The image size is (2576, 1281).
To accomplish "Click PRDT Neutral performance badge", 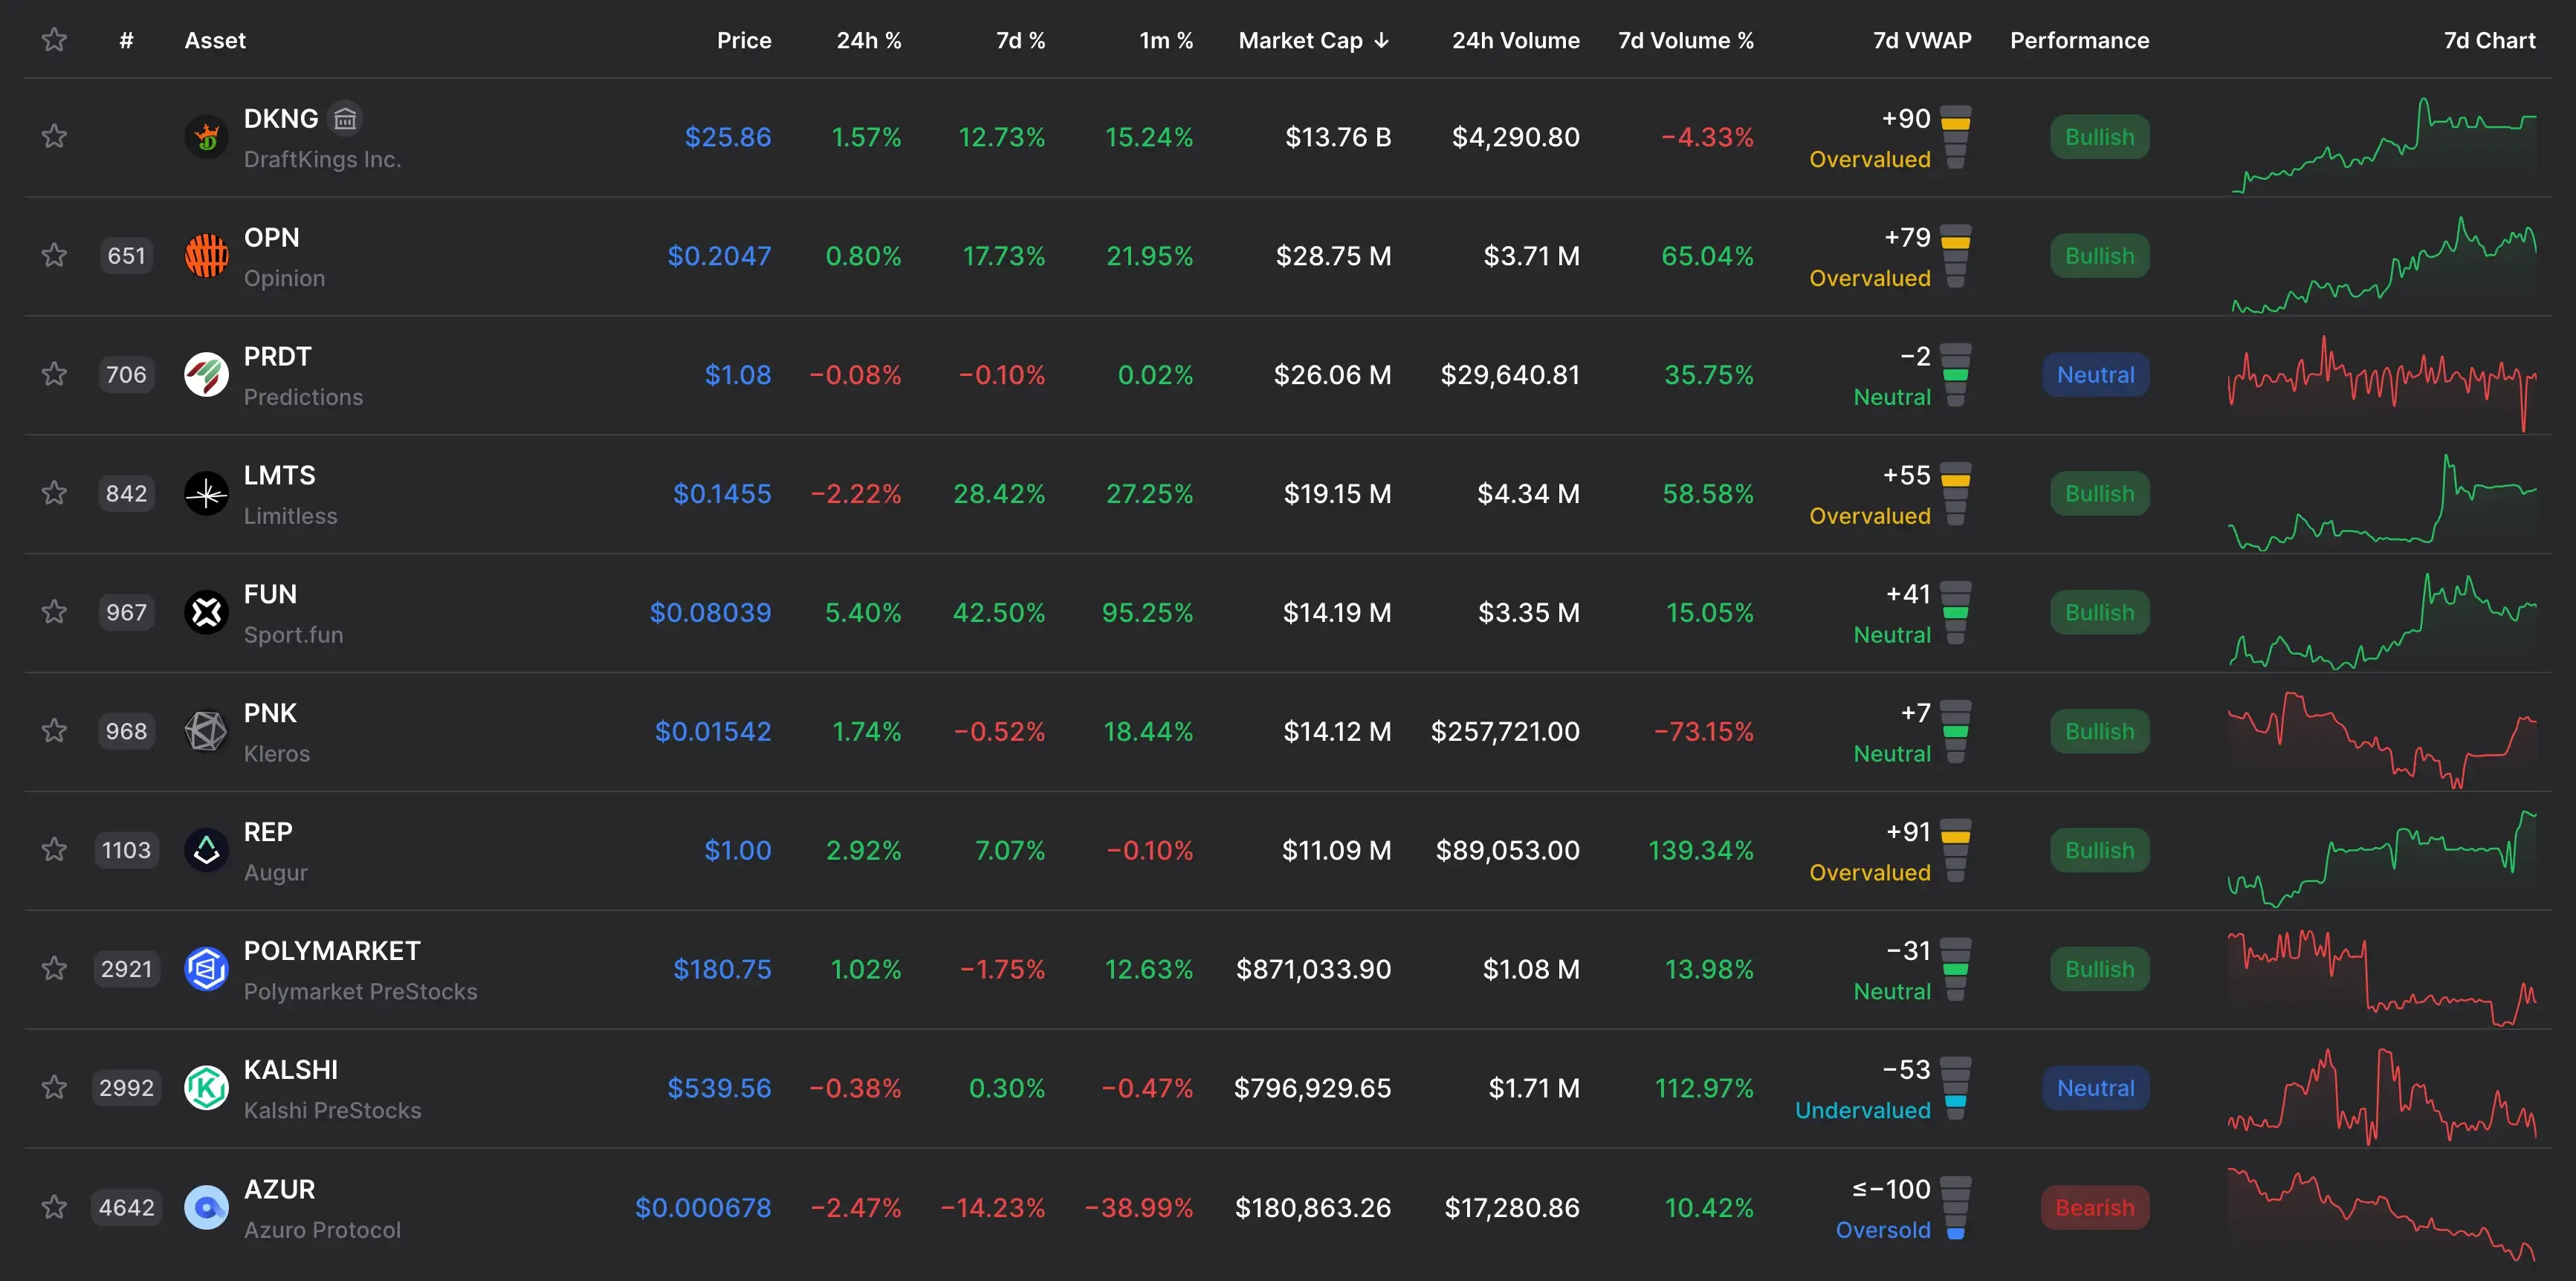I will tap(2095, 375).
